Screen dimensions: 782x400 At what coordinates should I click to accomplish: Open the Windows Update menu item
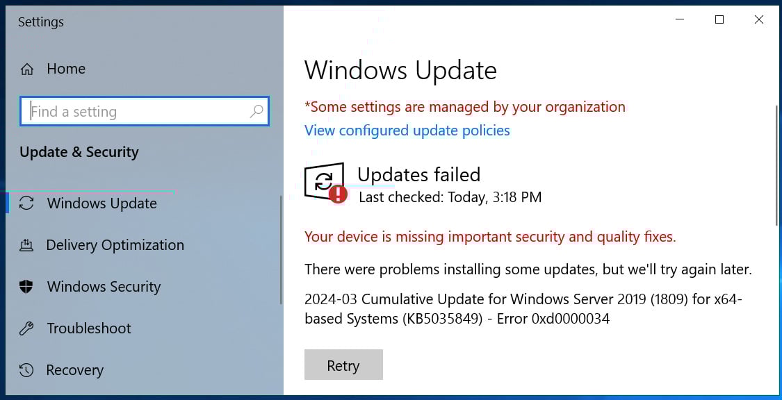point(101,203)
